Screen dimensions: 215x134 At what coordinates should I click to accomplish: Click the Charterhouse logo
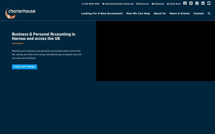tap(20, 13)
